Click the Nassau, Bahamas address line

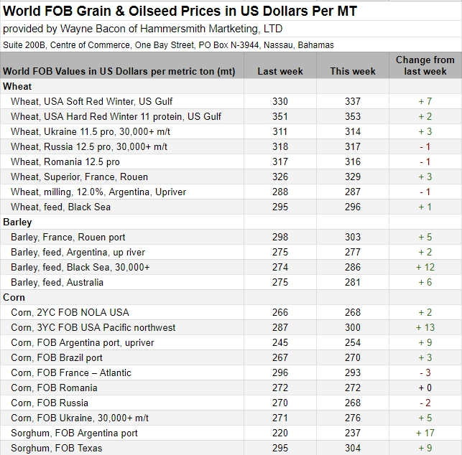pyautogui.click(x=169, y=44)
